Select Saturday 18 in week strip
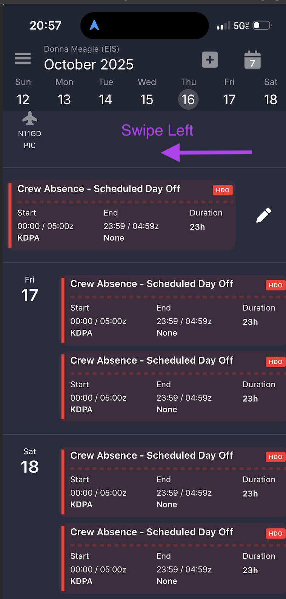 [x=271, y=99]
